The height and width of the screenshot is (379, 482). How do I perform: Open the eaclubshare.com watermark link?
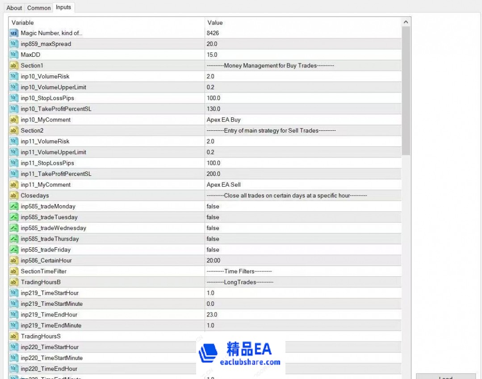pyautogui.click(x=250, y=362)
